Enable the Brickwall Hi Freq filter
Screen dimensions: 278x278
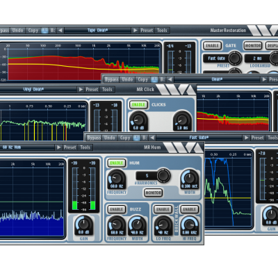pyautogui.click(x=190, y=209)
